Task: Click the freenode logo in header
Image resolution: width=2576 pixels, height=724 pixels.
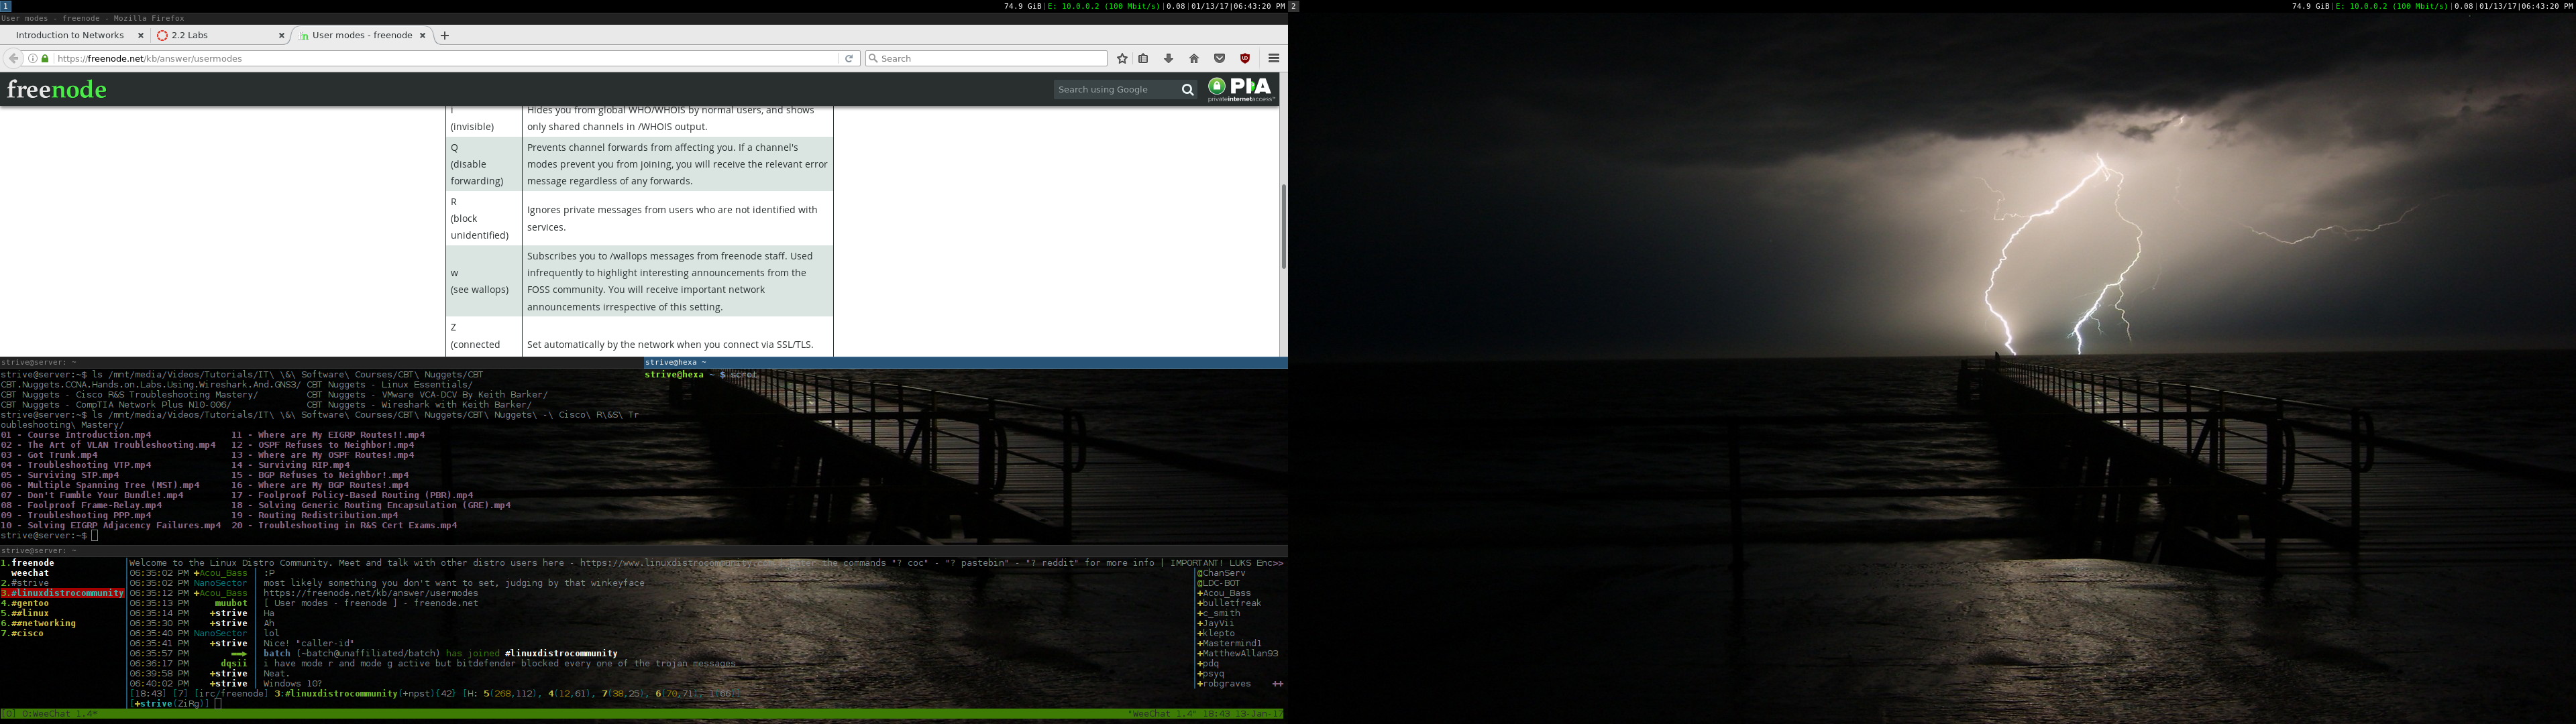Action: [57, 89]
